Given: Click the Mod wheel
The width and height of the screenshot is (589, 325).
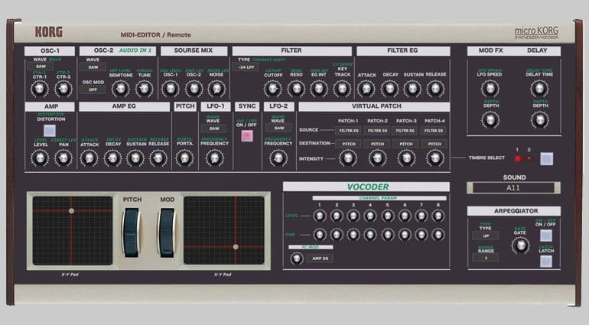Looking at the screenshot, I should click(168, 232).
